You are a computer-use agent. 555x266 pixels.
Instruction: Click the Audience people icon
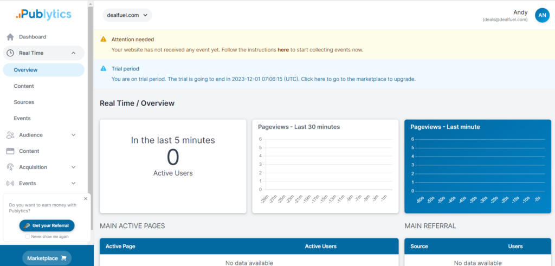click(10, 135)
